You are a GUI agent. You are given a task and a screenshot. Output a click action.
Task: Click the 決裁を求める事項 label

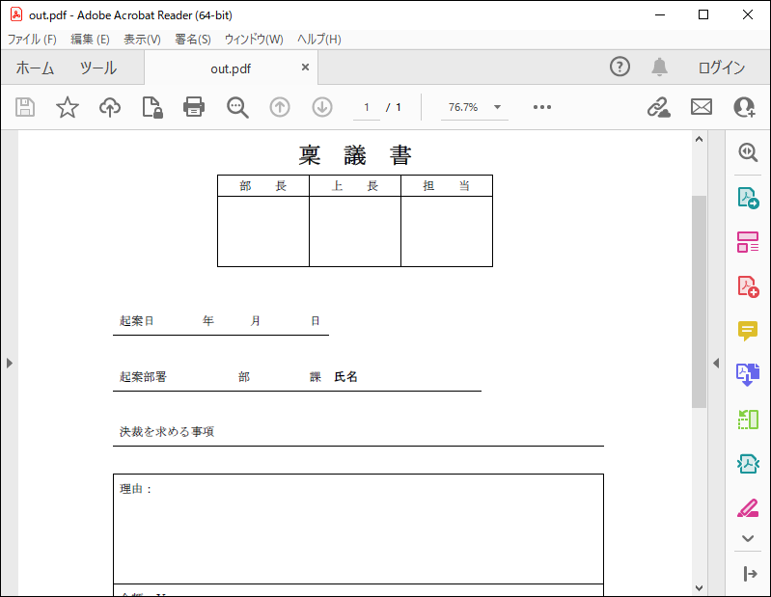pyautogui.click(x=167, y=431)
